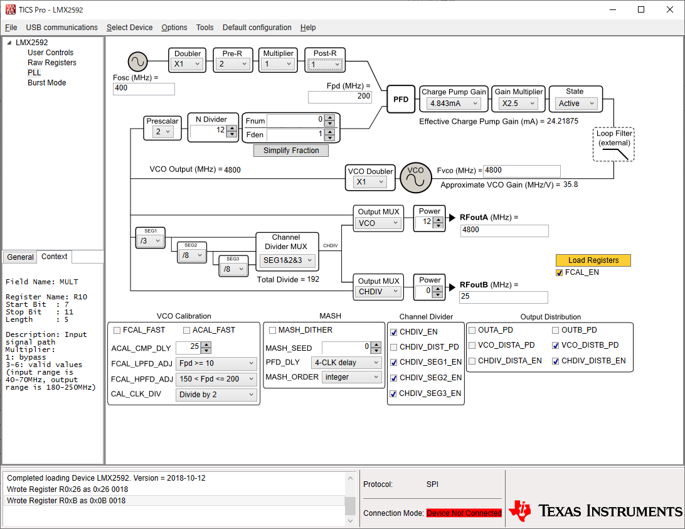Open the Options menu
This screenshot has width=685, height=529.
click(174, 28)
